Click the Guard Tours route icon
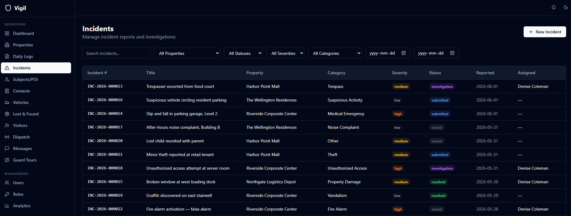The height and width of the screenshot is (216, 571). pos(7,160)
